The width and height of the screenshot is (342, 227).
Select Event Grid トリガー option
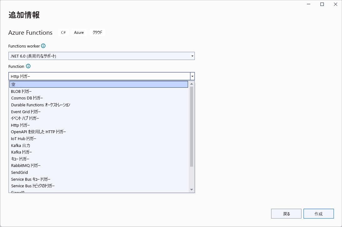pos(98,112)
